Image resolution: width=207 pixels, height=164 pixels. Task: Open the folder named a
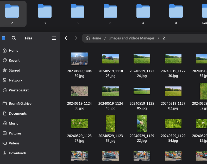click(x=143, y=14)
